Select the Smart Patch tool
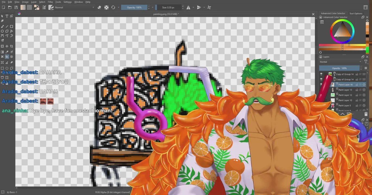This screenshot has height=195, width=372. [x=2, y=57]
